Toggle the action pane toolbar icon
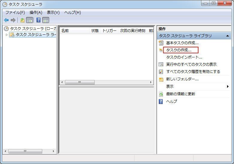The image size is (234, 164). pos(46,20)
